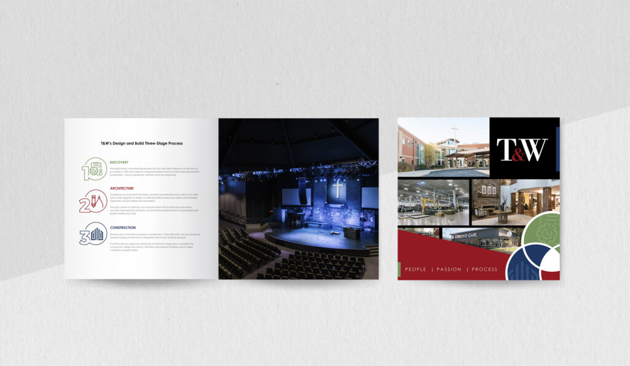Screen dimensions: 630x366
Task: Click the word PASSION on the cover
Action: [449, 269]
